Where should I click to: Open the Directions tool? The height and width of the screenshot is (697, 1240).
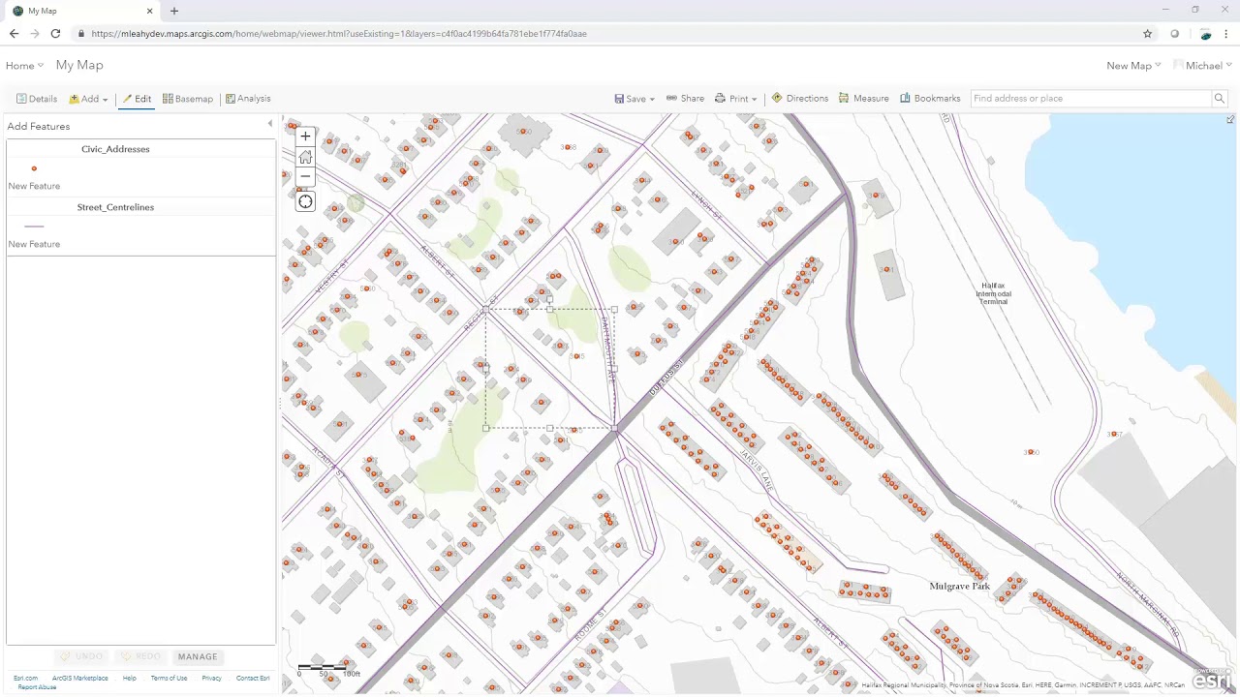[x=800, y=99]
